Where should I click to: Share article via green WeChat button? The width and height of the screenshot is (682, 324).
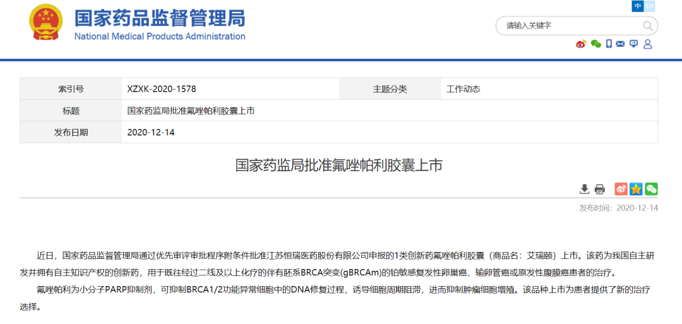tap(651, 189)
